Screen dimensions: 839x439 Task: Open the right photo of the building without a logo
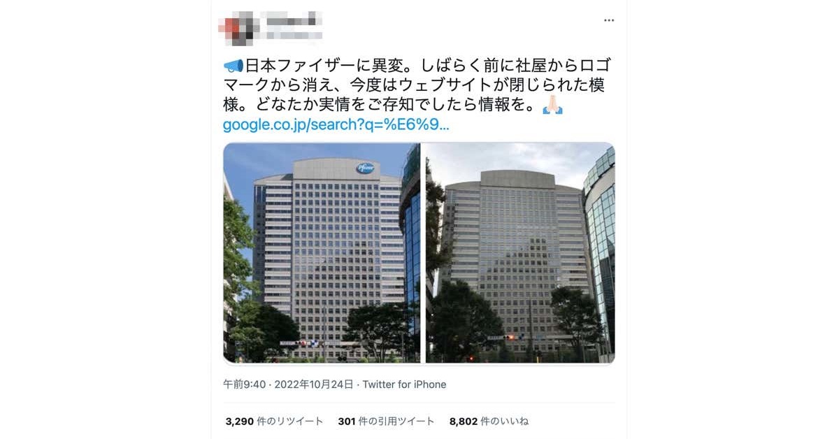pos(519,252)
